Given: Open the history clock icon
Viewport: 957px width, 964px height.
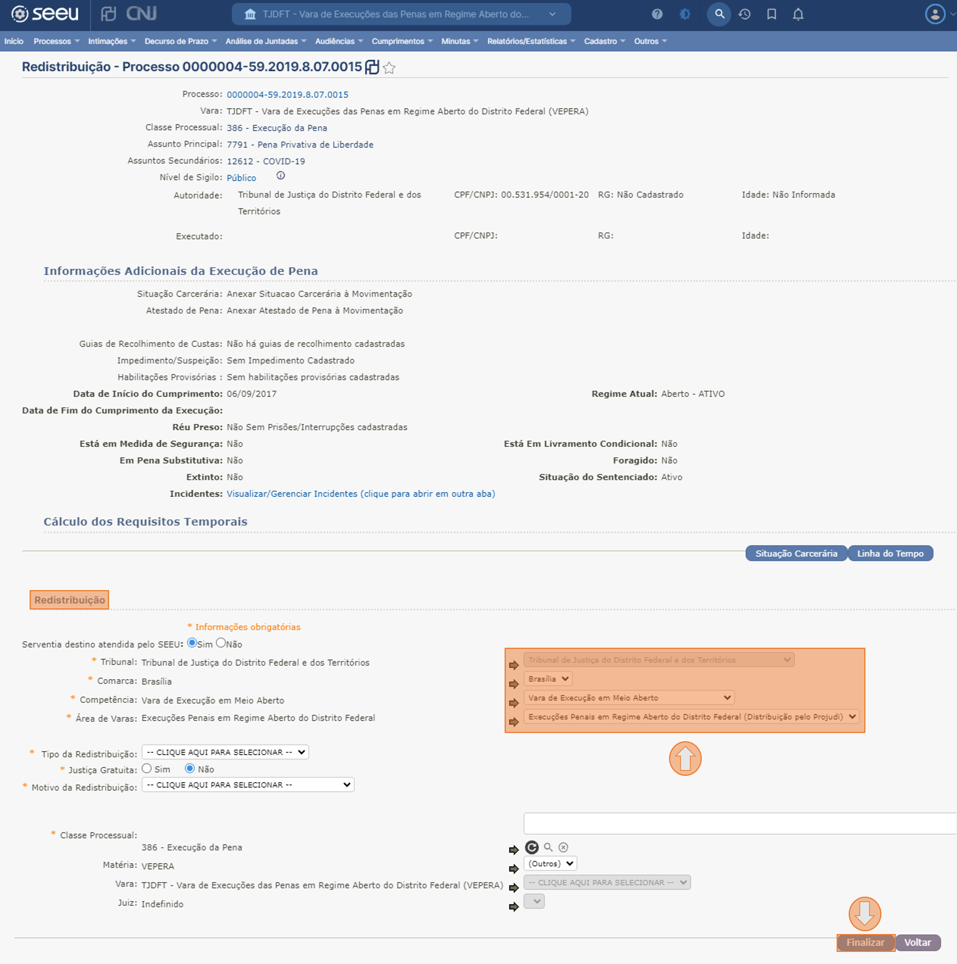Looking at the screenshot, I should pyautogui.click(x=744, y=14).
